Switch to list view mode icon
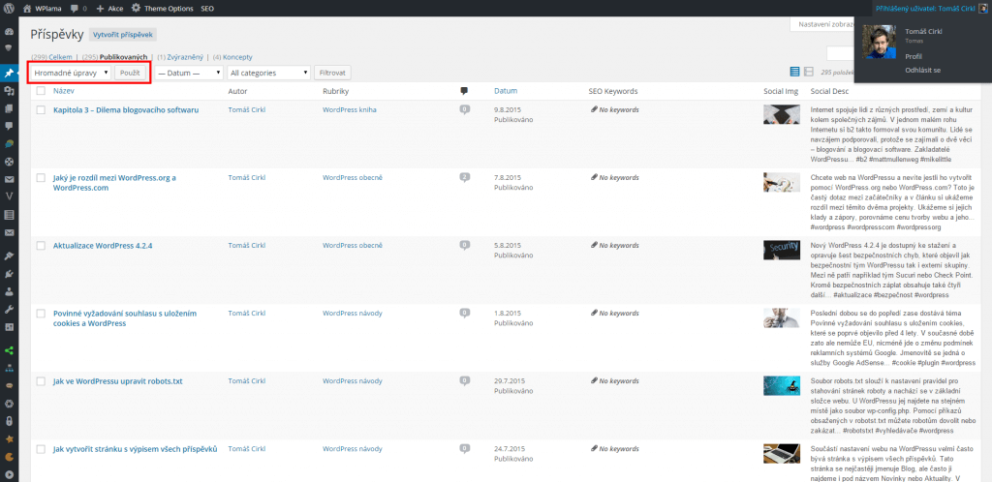Viewport: 992px width, 482px height. pos(794,72)
